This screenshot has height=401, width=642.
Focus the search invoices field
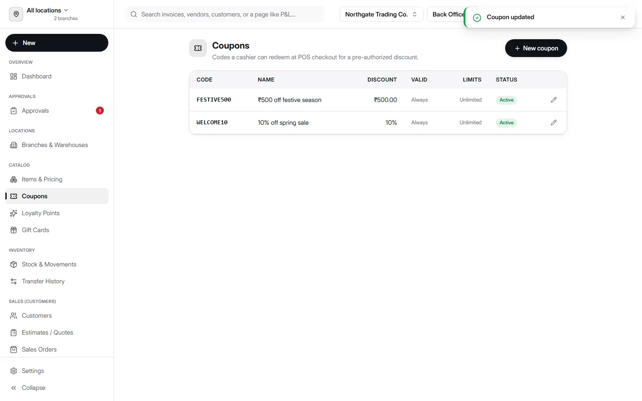[x=225, y=14]
